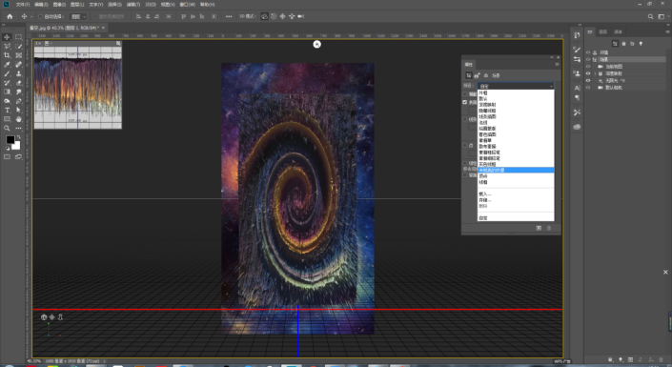672x367 pixels.
Task: Click the secondary view thumbnail preview
Action: point(77,88)
